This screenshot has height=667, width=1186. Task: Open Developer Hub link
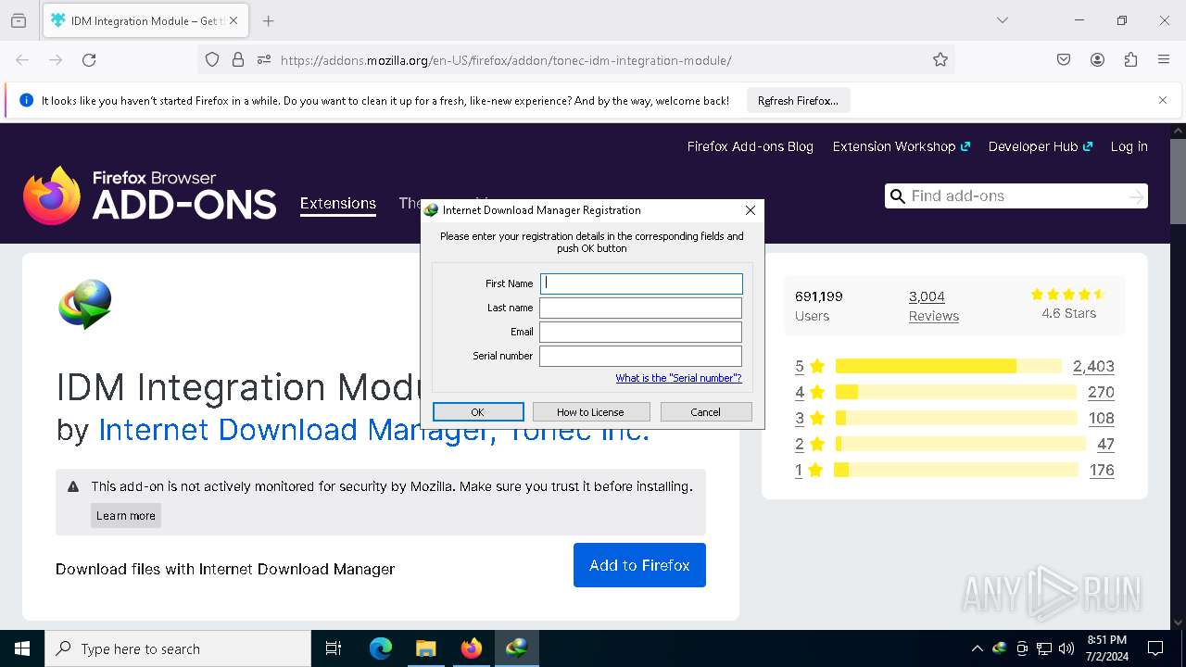1041,146
